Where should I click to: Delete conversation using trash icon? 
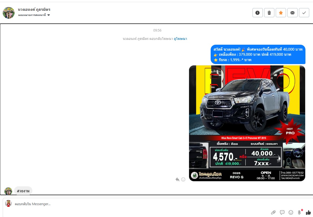pos(269,13)
